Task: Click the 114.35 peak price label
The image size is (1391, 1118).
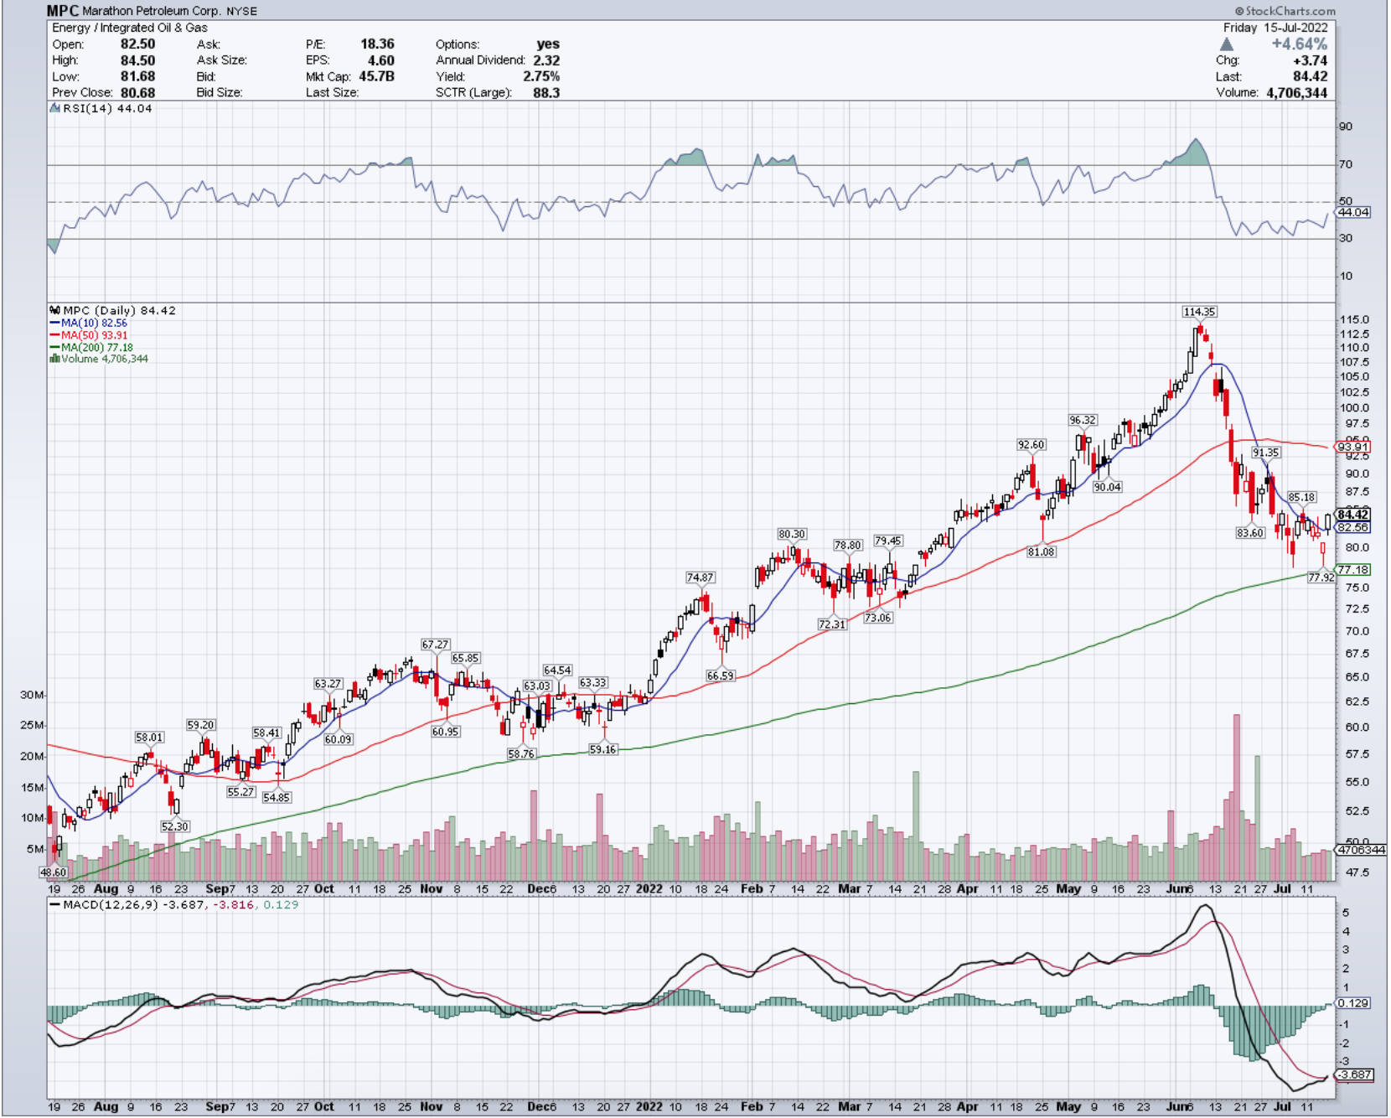Action: click(1199, 312)
